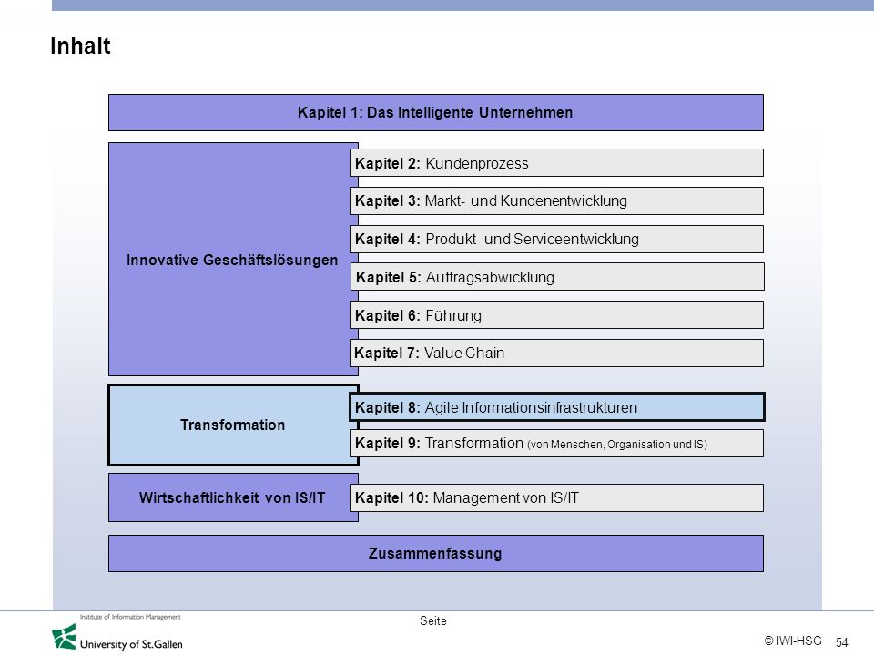
Task: Open 'Kapitel 2: Kundenprozess' entry
Action: pyautogui.click(x=556, y=163)
